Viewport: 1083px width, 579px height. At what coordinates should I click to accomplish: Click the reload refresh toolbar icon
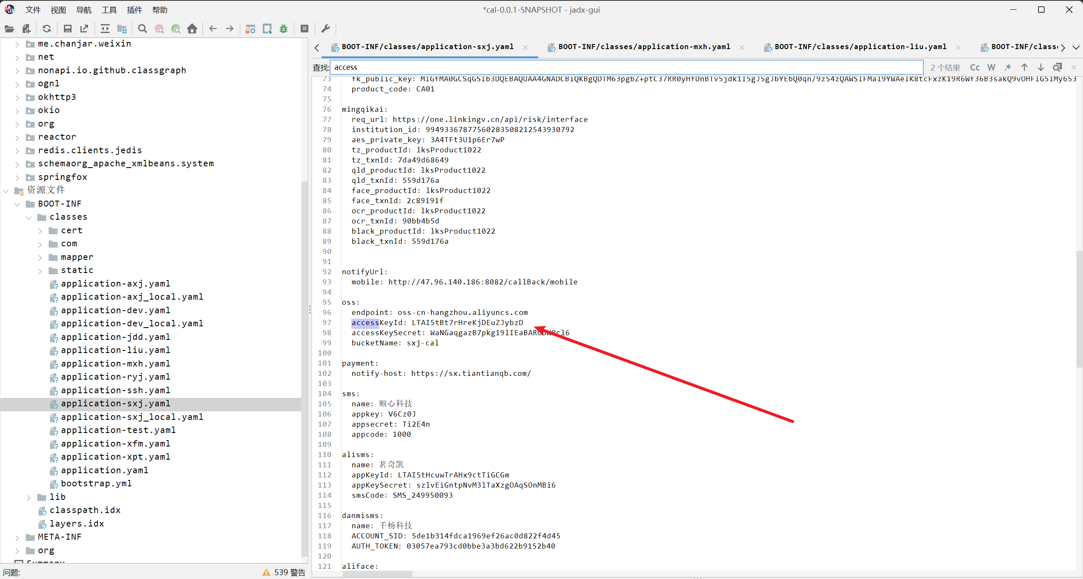(x=47, y=29)
